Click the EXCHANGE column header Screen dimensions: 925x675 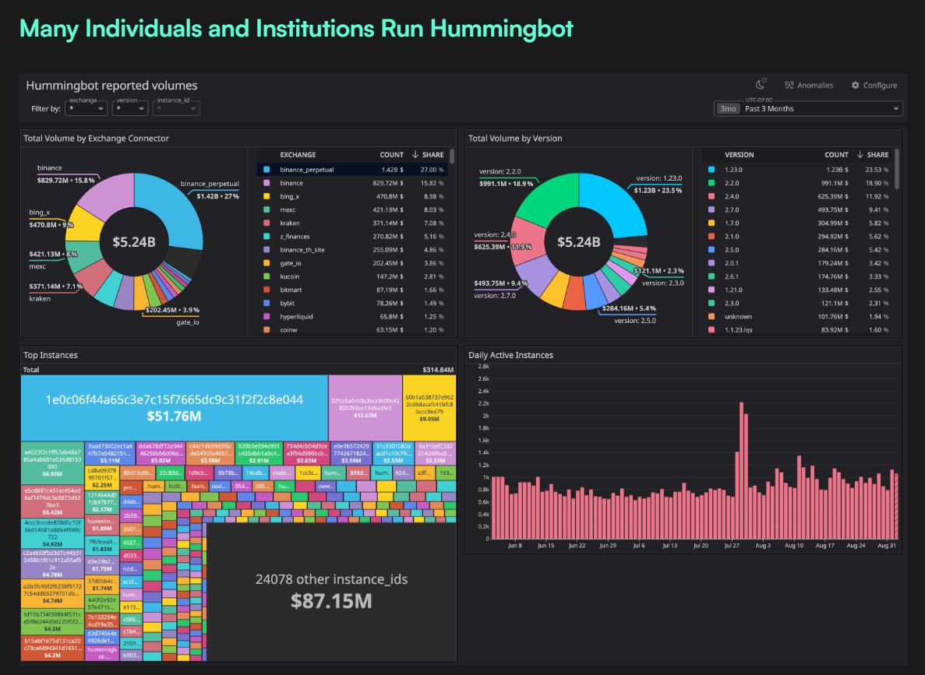pyautogui.click(x=298, y=155)
